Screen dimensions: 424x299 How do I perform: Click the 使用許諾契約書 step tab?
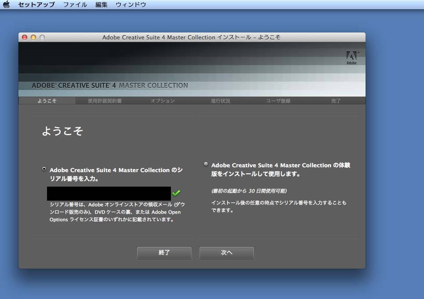point(105,101)
